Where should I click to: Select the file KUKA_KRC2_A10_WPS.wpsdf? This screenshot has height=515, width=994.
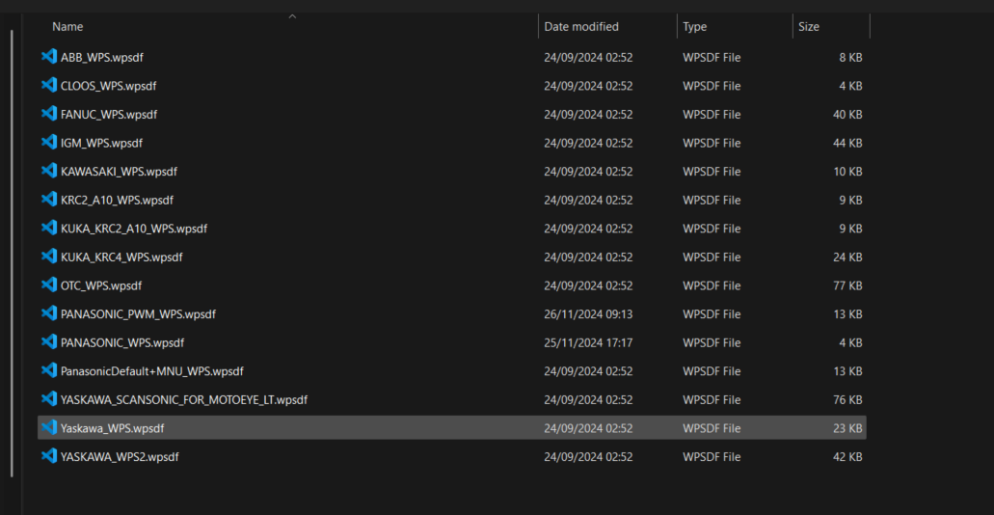coord(133,229)
